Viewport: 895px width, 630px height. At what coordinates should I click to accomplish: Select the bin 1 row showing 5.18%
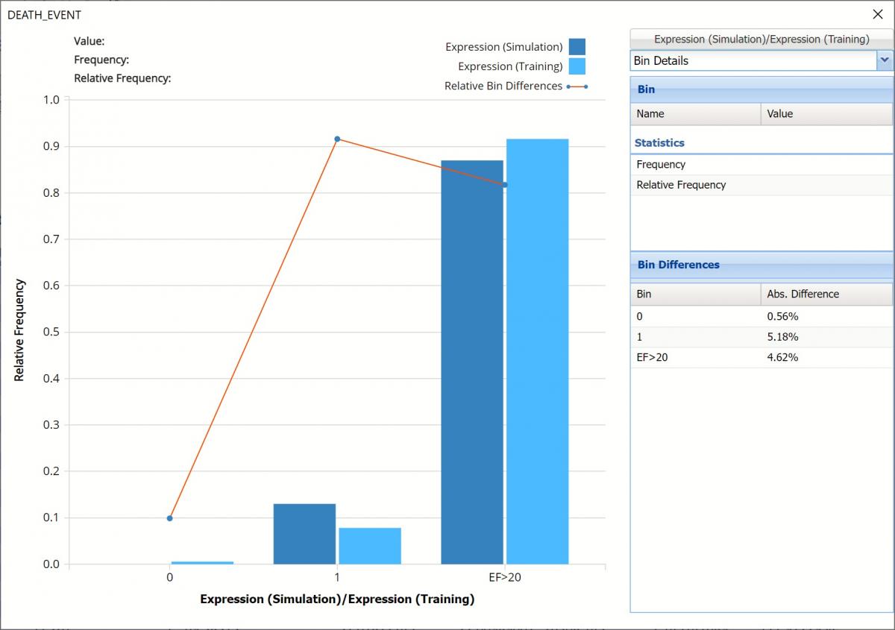click(761, 337)
